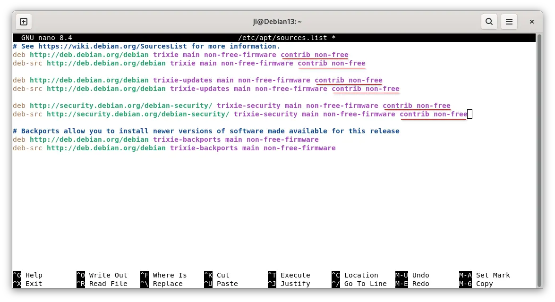Viewport: 555px width, 302px height.
Task: Click the ^/ Go To Line shortcut
Action: point(359,284)
